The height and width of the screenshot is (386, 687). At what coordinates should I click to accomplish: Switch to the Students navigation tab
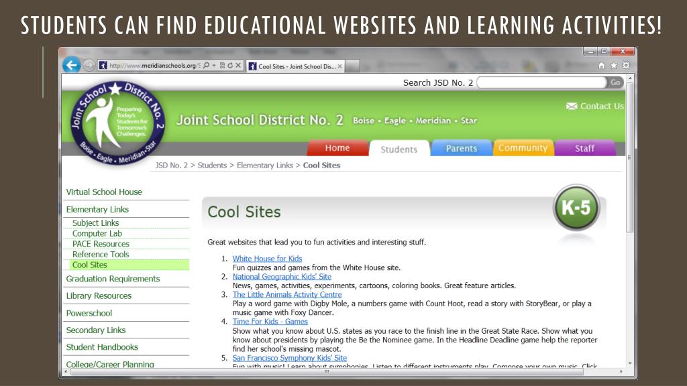tap(399, 149)
